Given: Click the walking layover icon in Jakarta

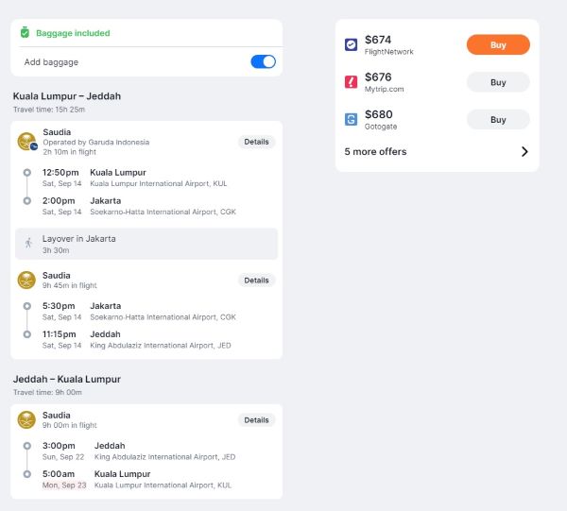Looking at the screenshot, I should pos(28,243).
